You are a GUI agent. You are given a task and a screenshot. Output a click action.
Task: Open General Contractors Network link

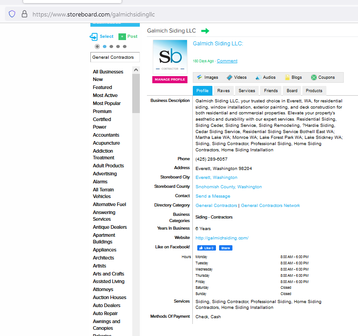[x=270, y=206]
